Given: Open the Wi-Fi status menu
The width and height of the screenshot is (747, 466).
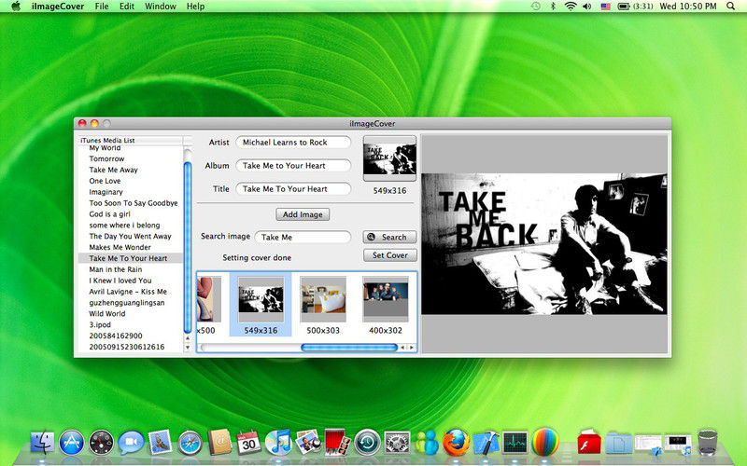Looking at the screenshot, I should coord(571,7).
